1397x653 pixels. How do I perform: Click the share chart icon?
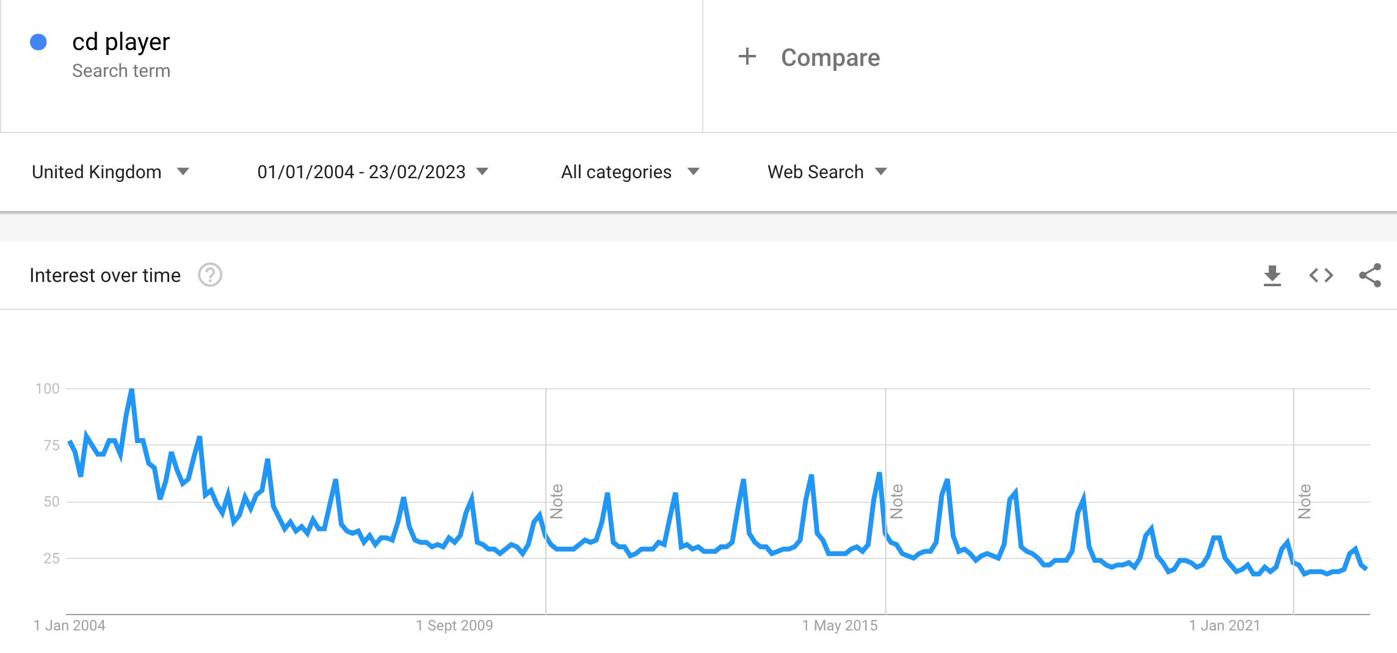tap(1370, 276)
